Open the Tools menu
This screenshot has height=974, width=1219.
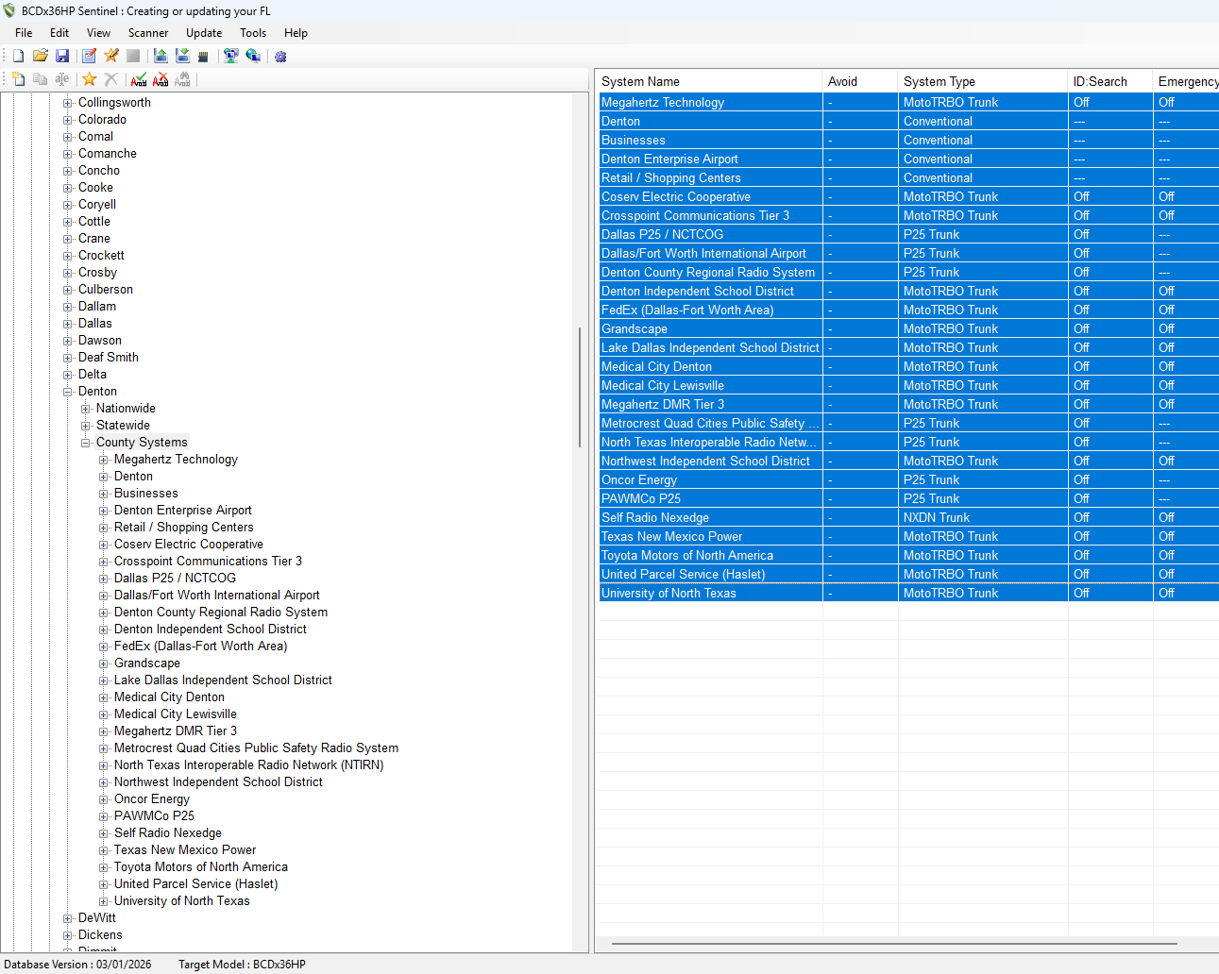[253, 33]
